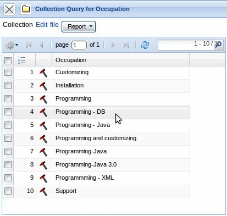Select the Support occupation text
The image size is (227, 216).
[66, 191]
